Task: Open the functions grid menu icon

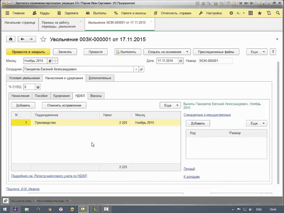Action: [x=251, y=13]
